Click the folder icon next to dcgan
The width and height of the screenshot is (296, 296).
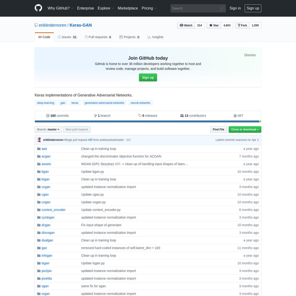click(39, 225)
